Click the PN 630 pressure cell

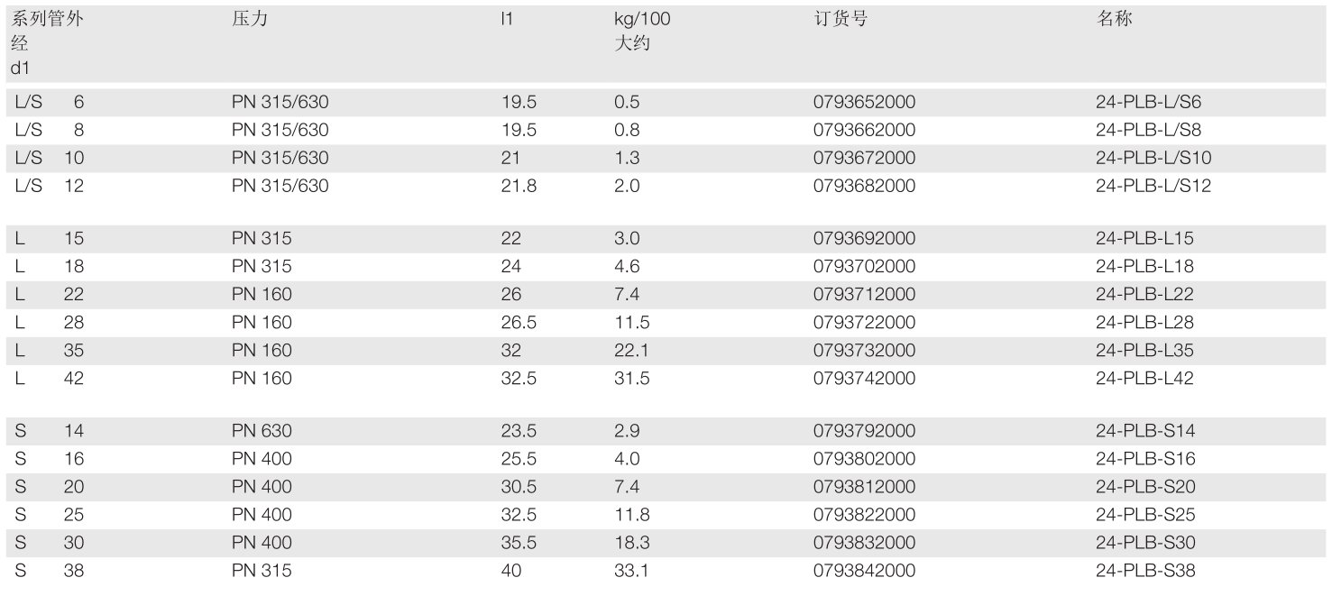(x=262, y=431)
